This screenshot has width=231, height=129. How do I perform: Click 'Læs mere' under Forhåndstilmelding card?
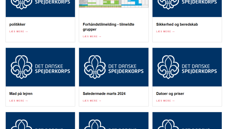pyautogui.click(x=92, y=36)
